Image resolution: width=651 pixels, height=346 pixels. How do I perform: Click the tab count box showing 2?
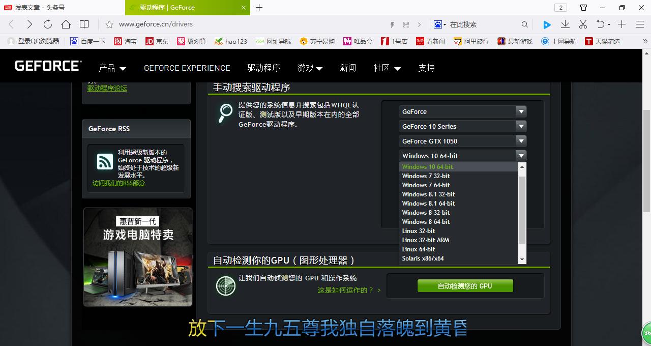coord(560,8)
